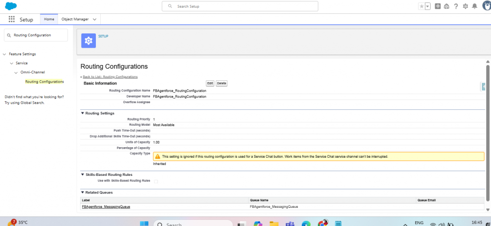Click the Inherited capacity type value
Image resolution: width=491 pixels, height=226 pixels.
[x=159, y=164]
